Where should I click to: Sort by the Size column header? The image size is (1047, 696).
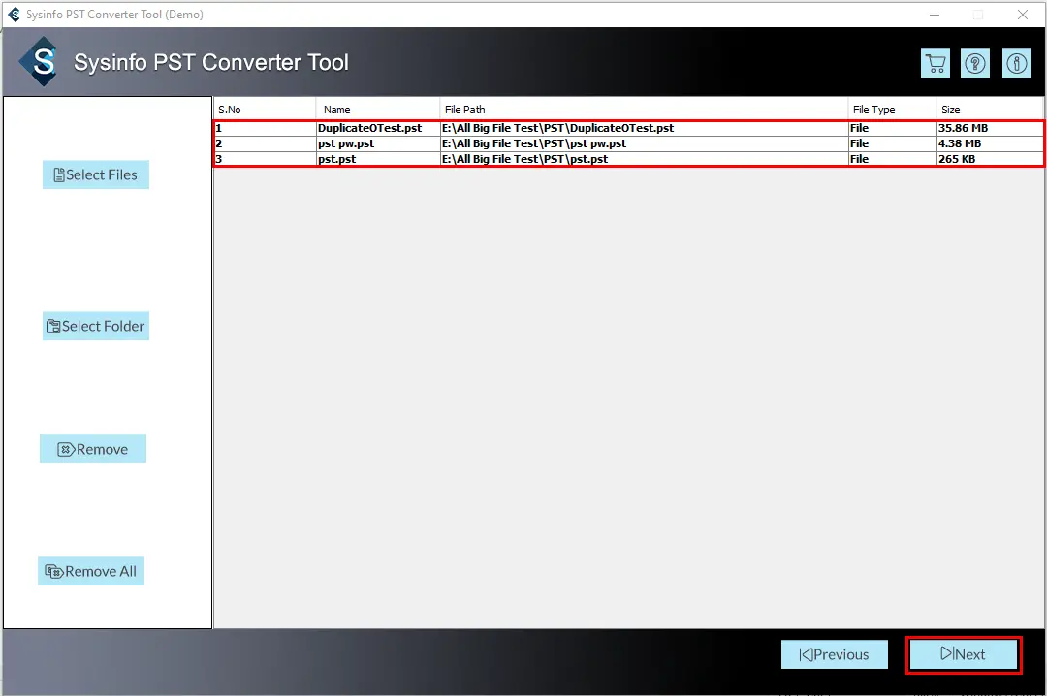pyautogui.click(x=989, y=110)
